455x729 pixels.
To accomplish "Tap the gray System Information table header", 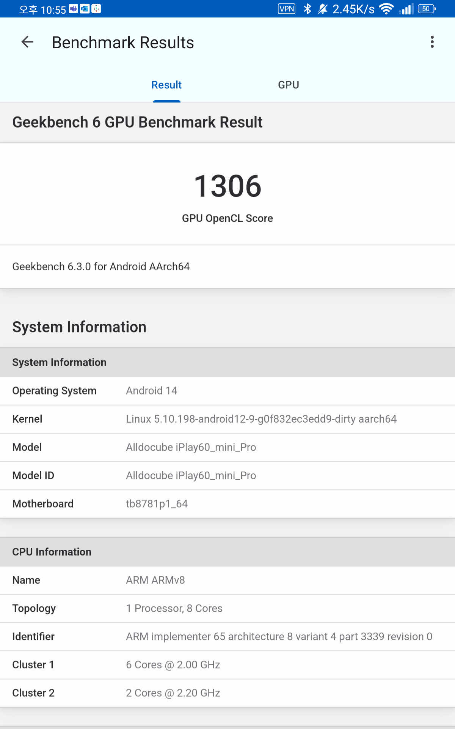I will click(227, 362).
